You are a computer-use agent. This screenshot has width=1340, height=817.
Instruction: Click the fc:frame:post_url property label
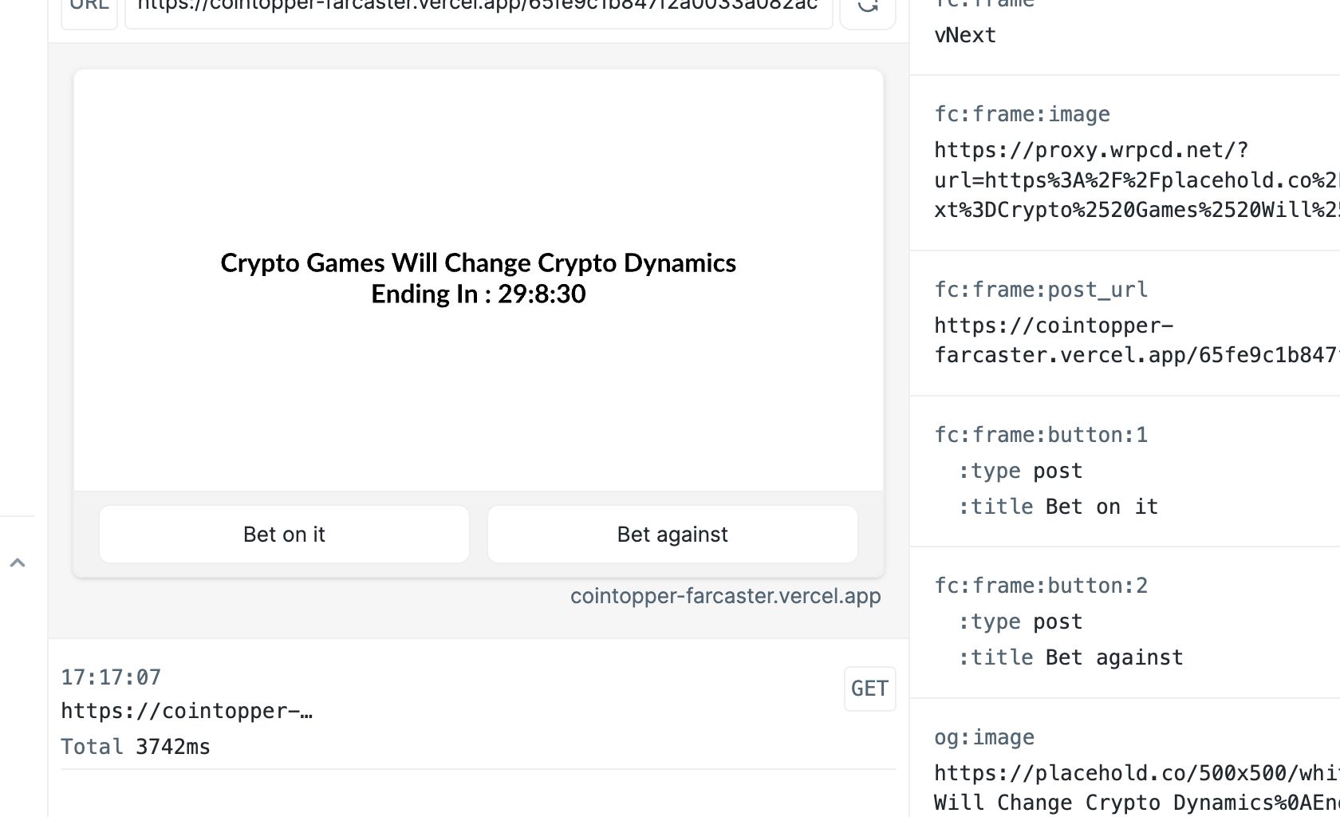[x=1041, y=290]
